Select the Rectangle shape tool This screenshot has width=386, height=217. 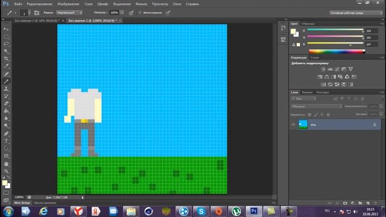[x=6, y=156]
